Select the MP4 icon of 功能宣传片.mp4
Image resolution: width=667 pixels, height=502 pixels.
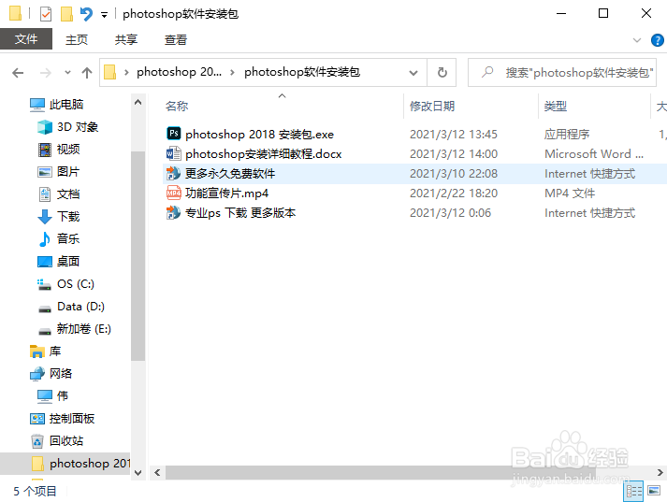click(x=174, y=193)
